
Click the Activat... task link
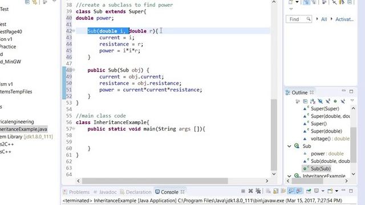(x=344, y=19)
